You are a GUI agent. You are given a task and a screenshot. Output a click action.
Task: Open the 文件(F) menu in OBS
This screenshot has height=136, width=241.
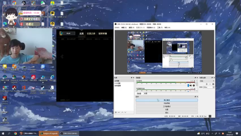pyautogui.click(x=117, y=28)
